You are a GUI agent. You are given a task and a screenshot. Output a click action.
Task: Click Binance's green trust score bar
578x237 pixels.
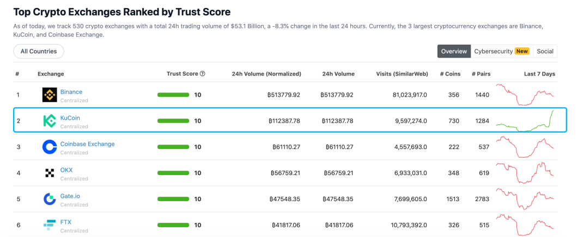[173, 95]
